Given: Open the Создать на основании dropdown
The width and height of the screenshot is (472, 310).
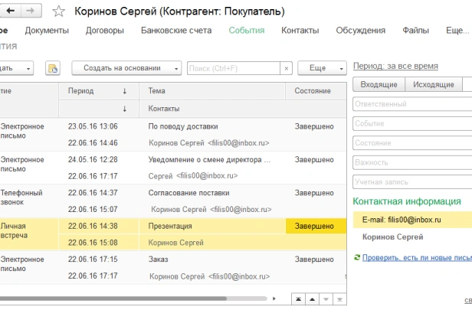Looking at the screenshot, I should (126, 68).
